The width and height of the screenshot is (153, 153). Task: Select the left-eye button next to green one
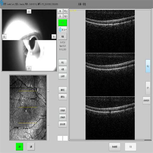(31, 147)
